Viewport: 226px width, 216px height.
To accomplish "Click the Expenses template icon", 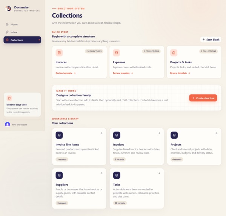I will (116, 53).
